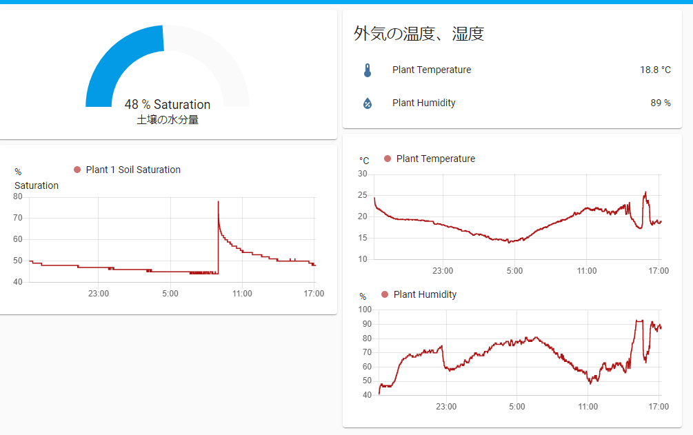This screenshot has width=693, height=435.
Task: Click the 5:00 tick on the Plant Humidity chart
Action: coord(516,407)
